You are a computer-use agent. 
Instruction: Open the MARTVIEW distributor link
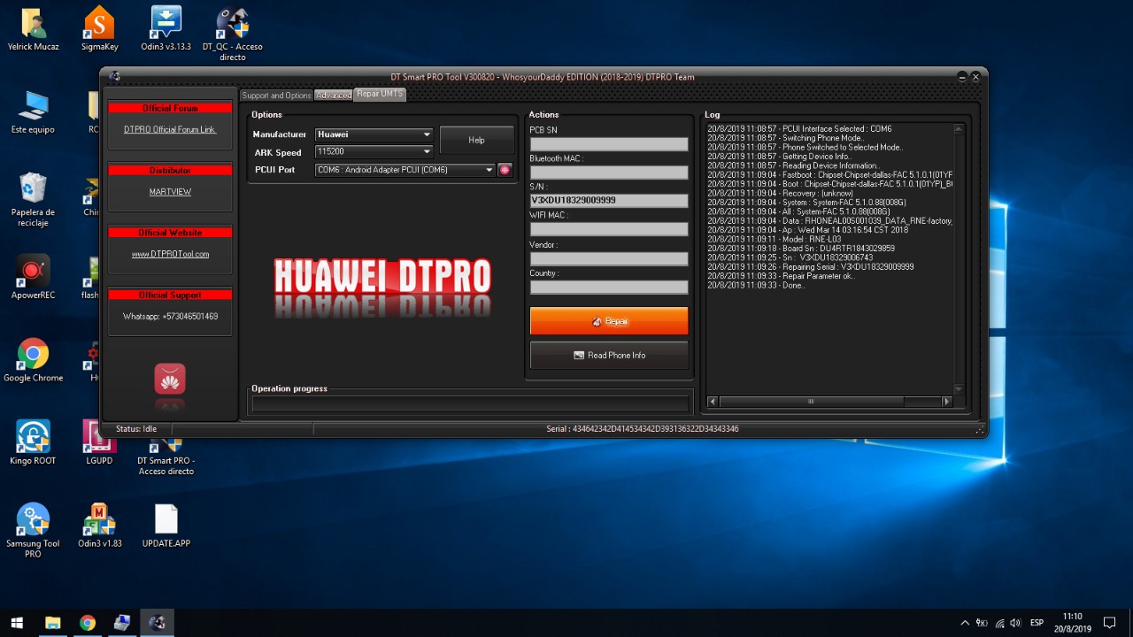click(x=170, y=191)
